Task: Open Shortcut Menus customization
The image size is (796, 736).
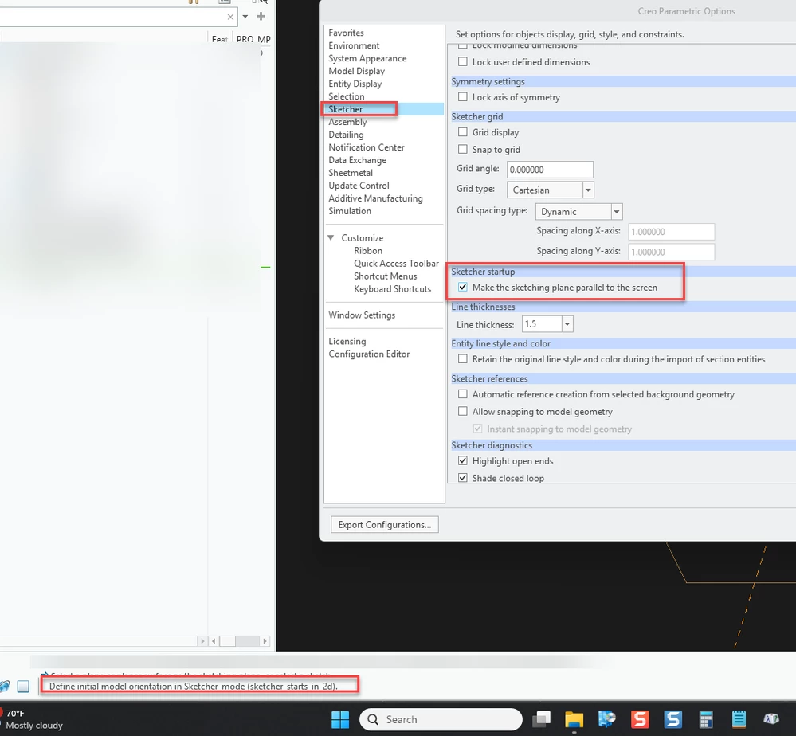Action: coord(386,276)
